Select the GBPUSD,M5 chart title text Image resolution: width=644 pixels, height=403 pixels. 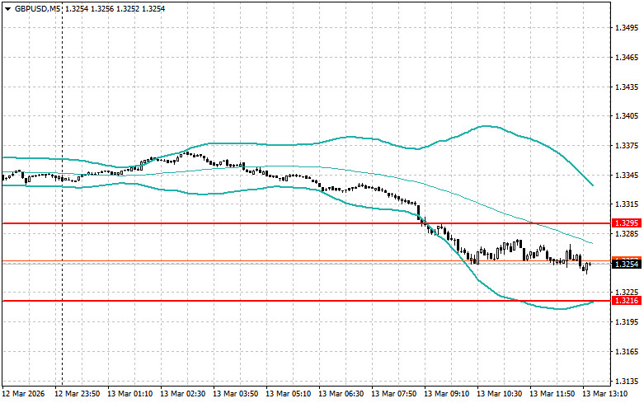38,8
